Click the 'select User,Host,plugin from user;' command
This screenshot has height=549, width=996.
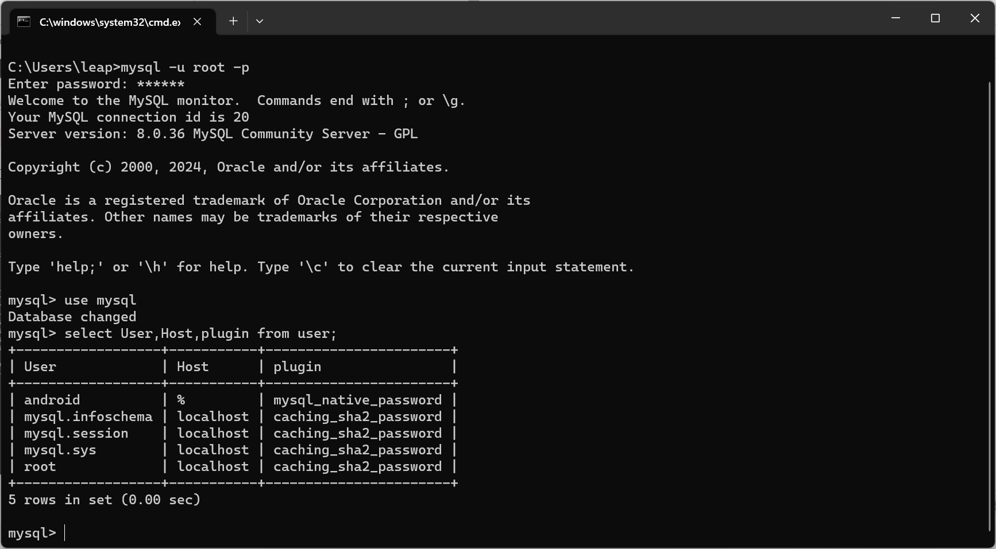200,333
